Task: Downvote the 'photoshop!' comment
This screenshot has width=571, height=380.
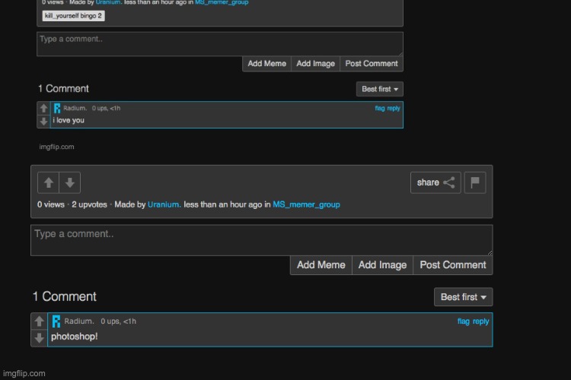Action: point(40,337)
